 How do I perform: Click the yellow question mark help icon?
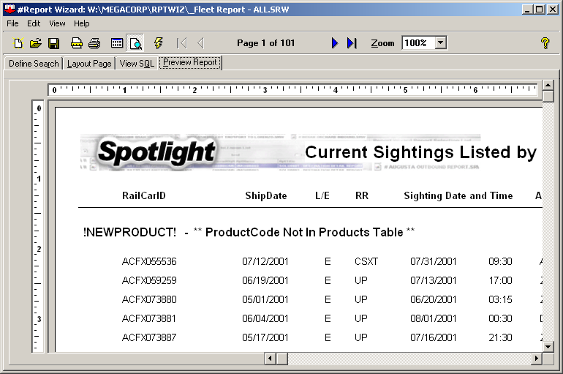[x=545, y=43]
